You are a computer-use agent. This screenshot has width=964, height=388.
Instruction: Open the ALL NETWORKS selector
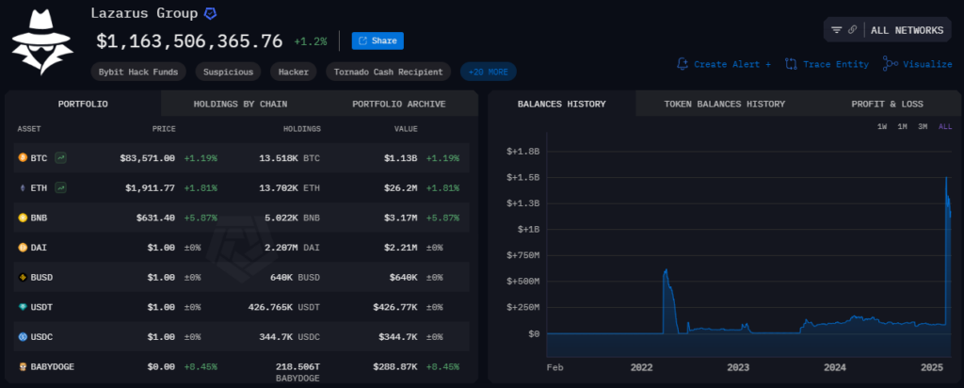click(907, 30)
